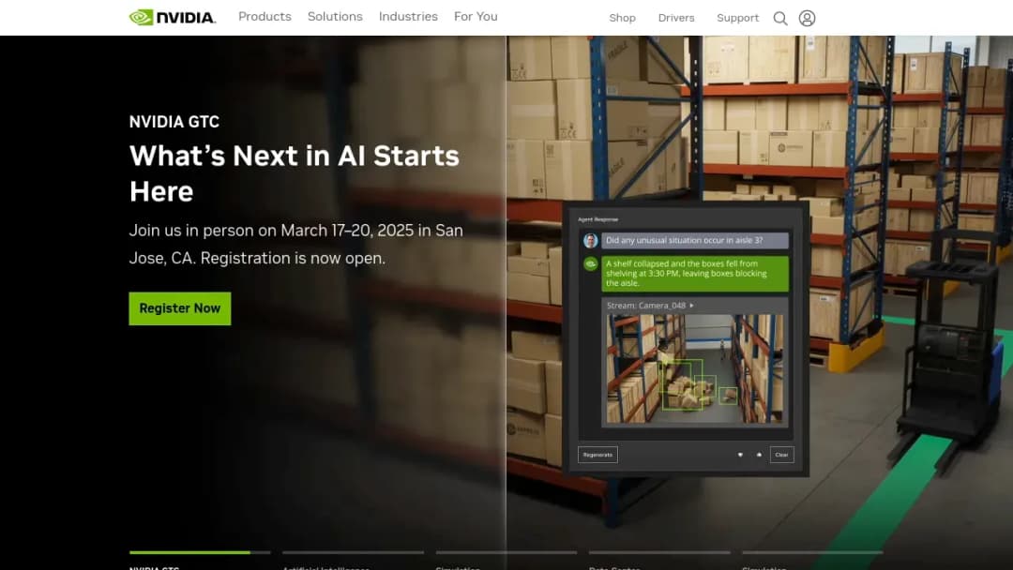Jump to the Data Center carousel slide bar
Viewport: 1013px width, 570px height.
coord(659,552)
